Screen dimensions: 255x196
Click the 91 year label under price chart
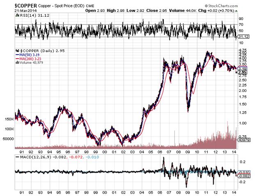pyautogui.click(x=22, y=152)
